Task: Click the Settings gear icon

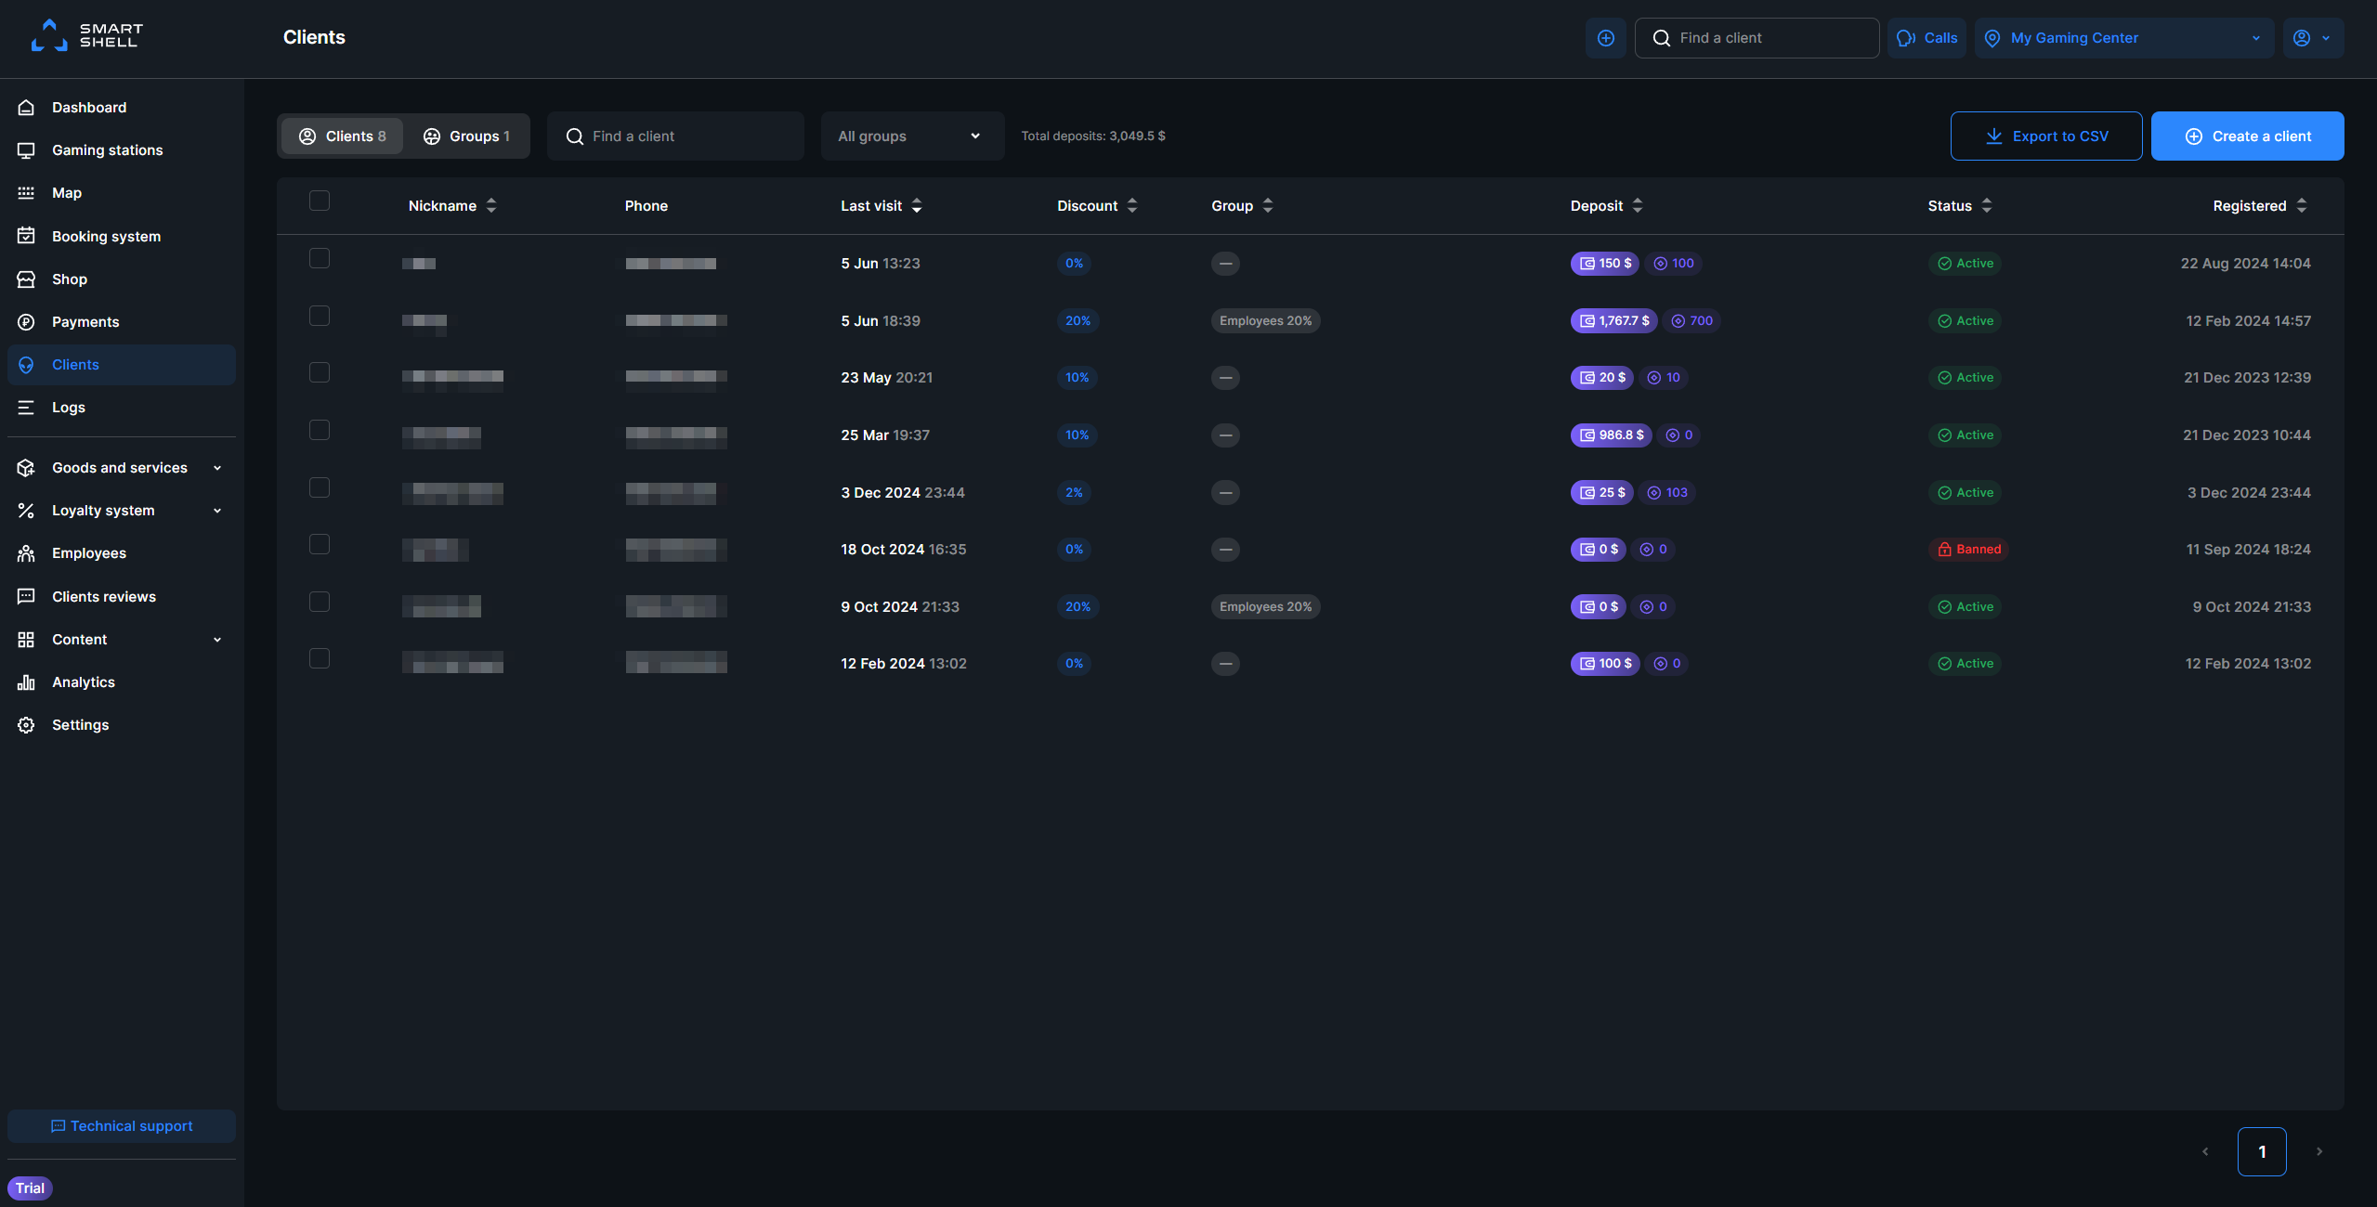Action: point(26,725)
